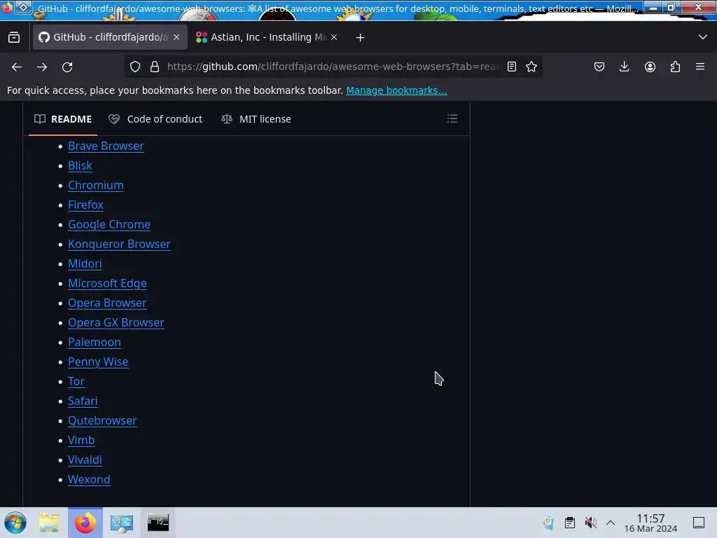Open the Firefox link in the list
Screen dimensions: 717x538
click(x=85, y=205)
